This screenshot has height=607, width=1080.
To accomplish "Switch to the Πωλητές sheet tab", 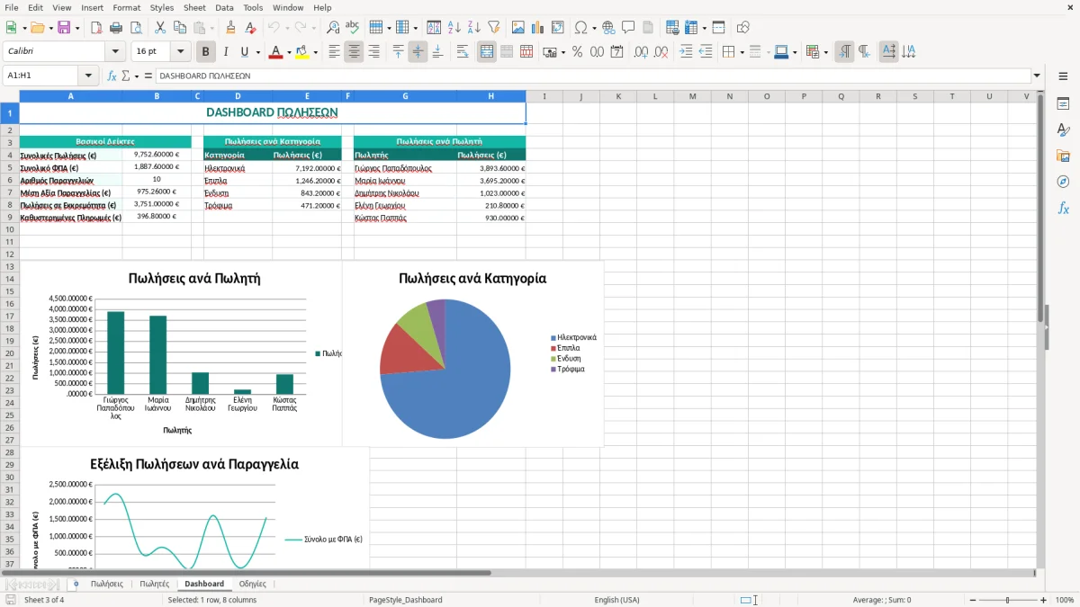I will pos(154,584).
